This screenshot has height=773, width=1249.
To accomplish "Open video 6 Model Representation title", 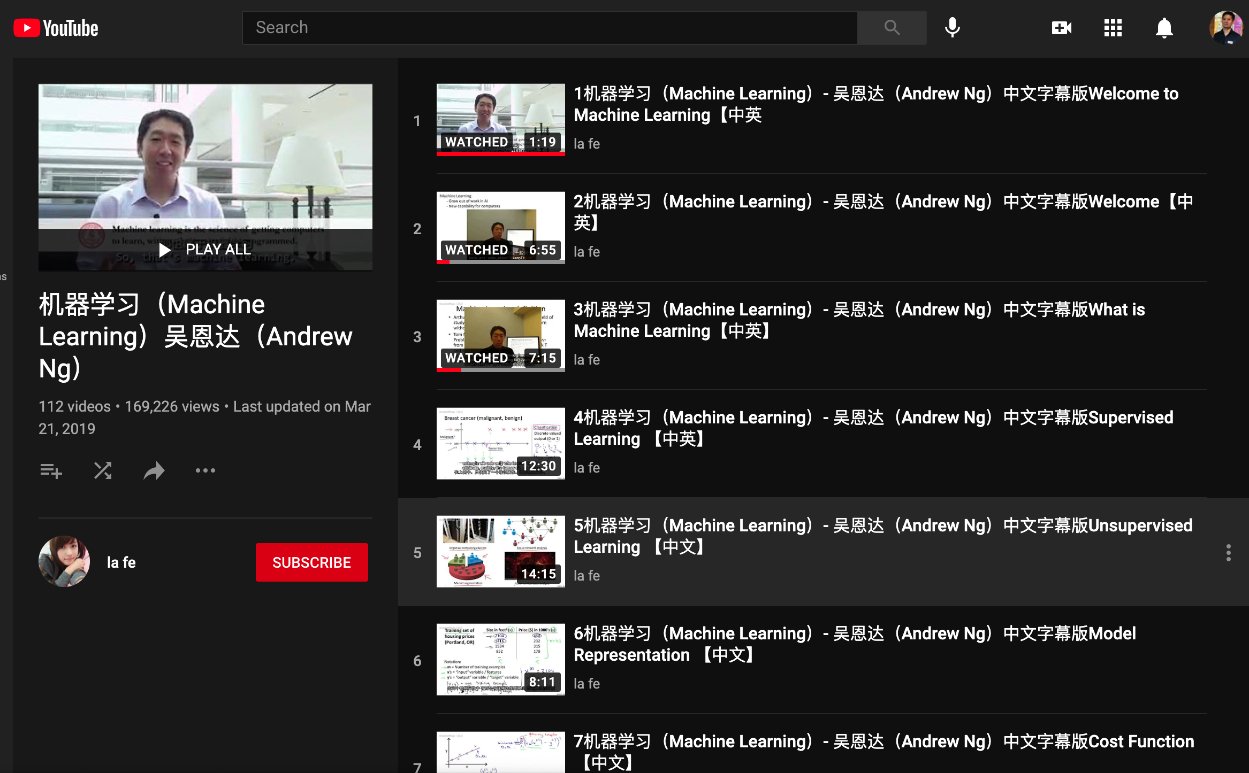I will coord(854,644).
